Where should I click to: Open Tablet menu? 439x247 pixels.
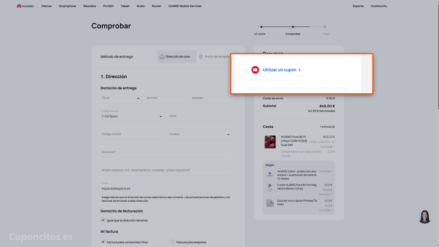click(x=125, y=6)
